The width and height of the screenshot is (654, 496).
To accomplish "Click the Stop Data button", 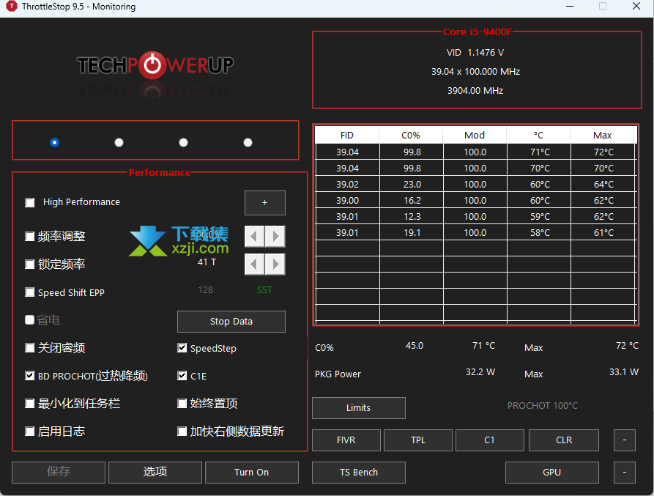I will (231, 322).
